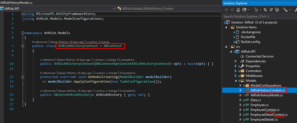Click the Search Solution Explorer field

point(259,16)
